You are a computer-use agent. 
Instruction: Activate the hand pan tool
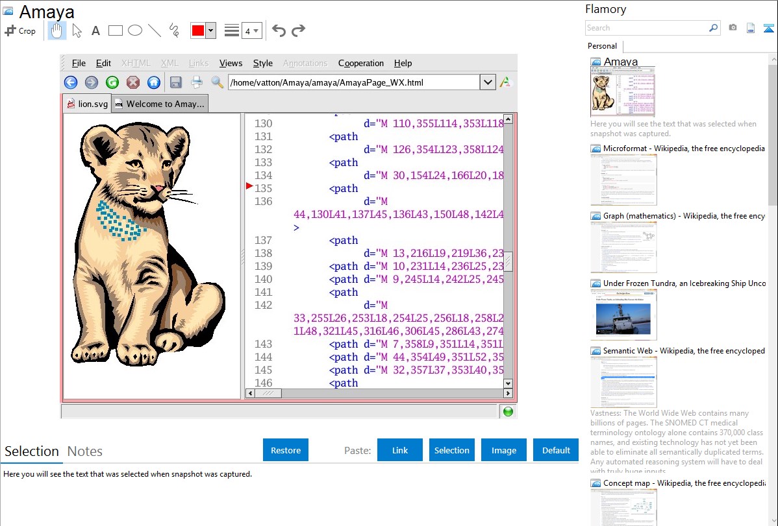click(x=57, y=30)
